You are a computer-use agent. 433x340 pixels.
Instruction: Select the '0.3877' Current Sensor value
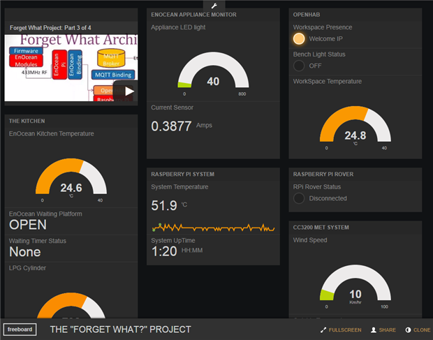pos(171,126)
